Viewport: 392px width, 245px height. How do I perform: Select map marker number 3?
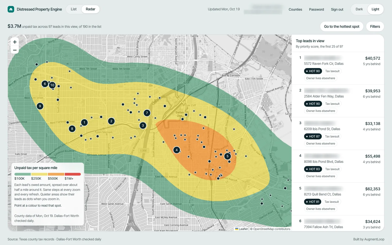coord(143,125)
